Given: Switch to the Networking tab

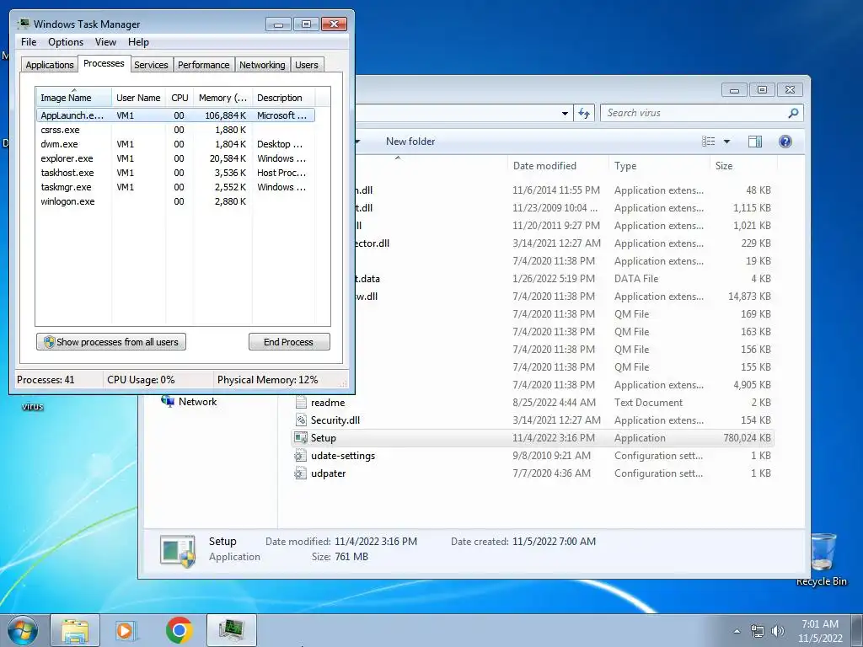Looking at the screenshot, I should pos(262,65).
